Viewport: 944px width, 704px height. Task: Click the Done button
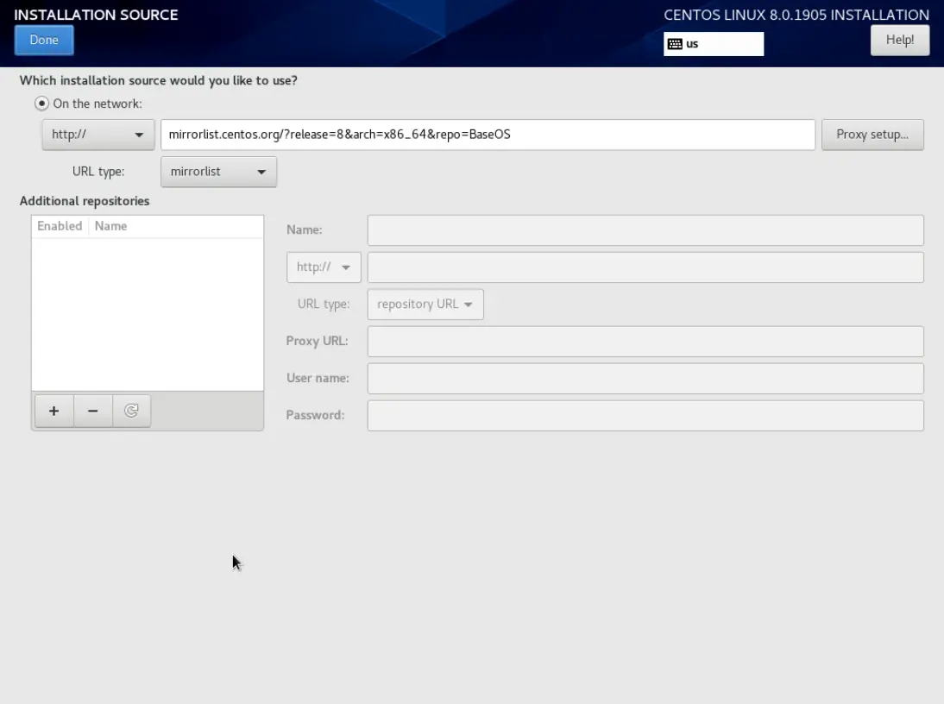(44, 41)
